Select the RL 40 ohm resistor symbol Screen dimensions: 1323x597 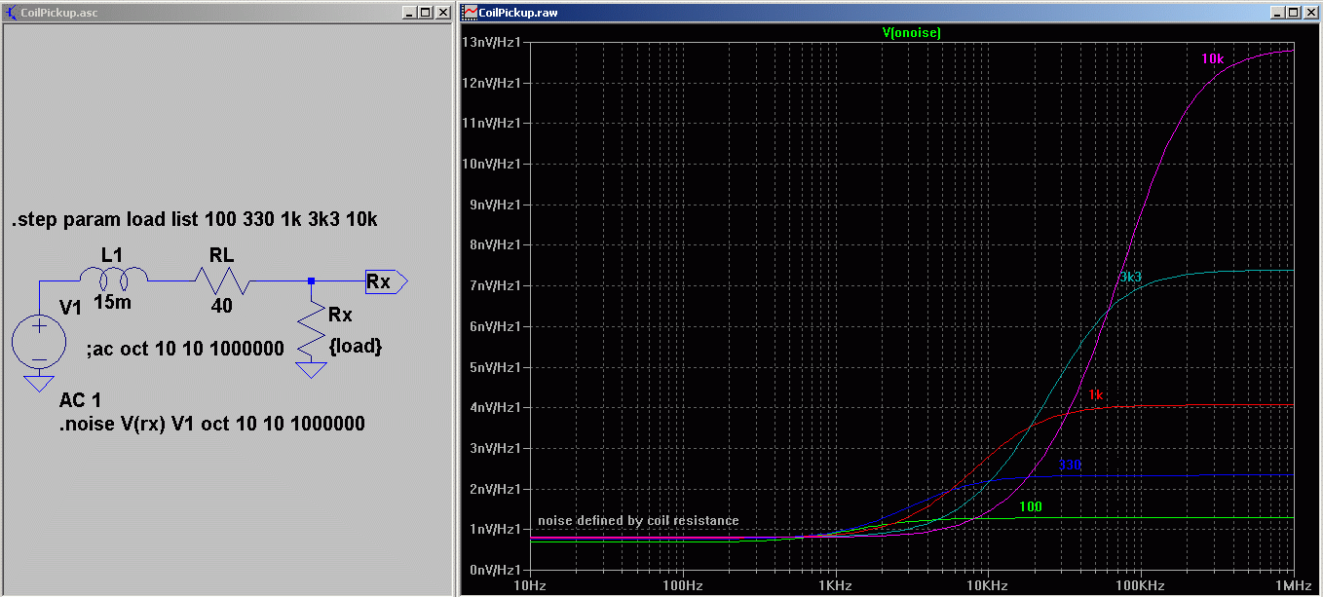click(x=221, y=282)
